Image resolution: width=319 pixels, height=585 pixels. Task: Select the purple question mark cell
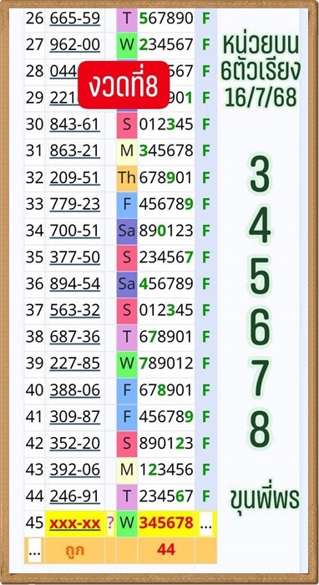click(x=110, y=523)
